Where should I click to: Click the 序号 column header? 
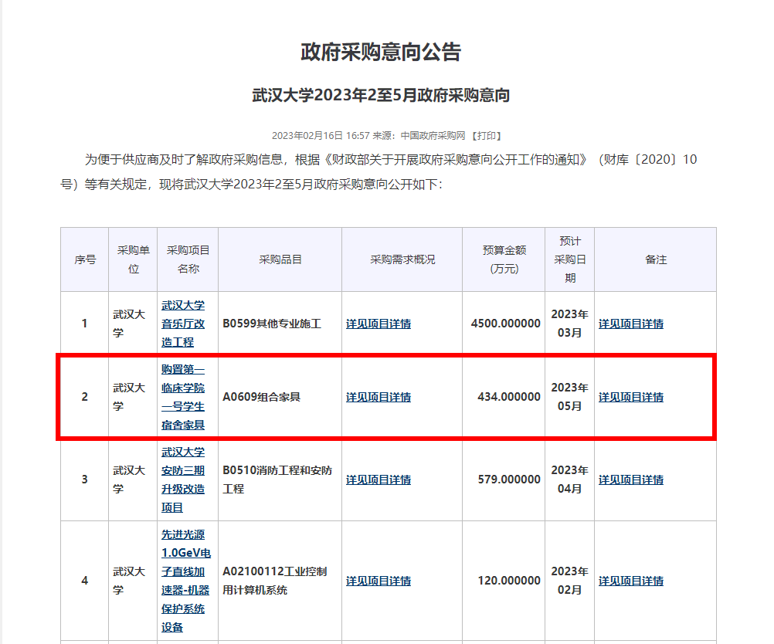click(85, 259)
